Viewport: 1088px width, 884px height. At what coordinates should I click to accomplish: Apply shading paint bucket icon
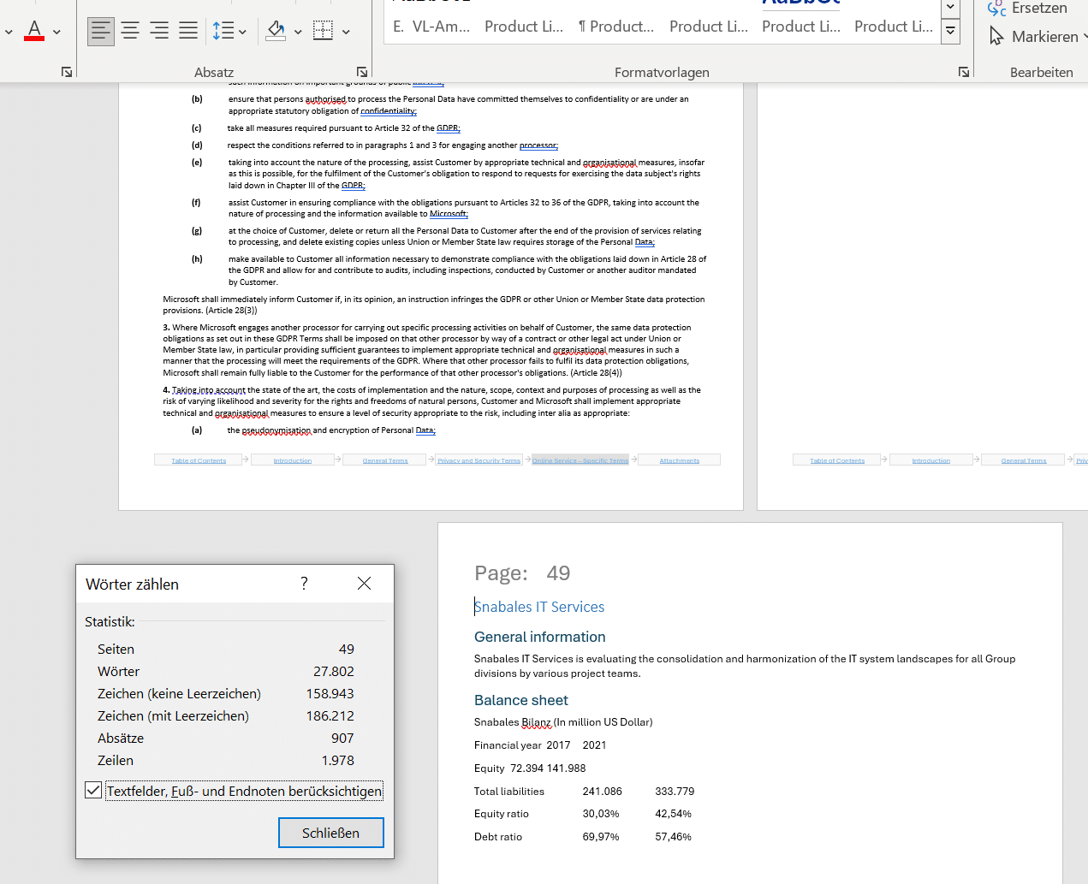pyautogui.click(x=276, y=32)
